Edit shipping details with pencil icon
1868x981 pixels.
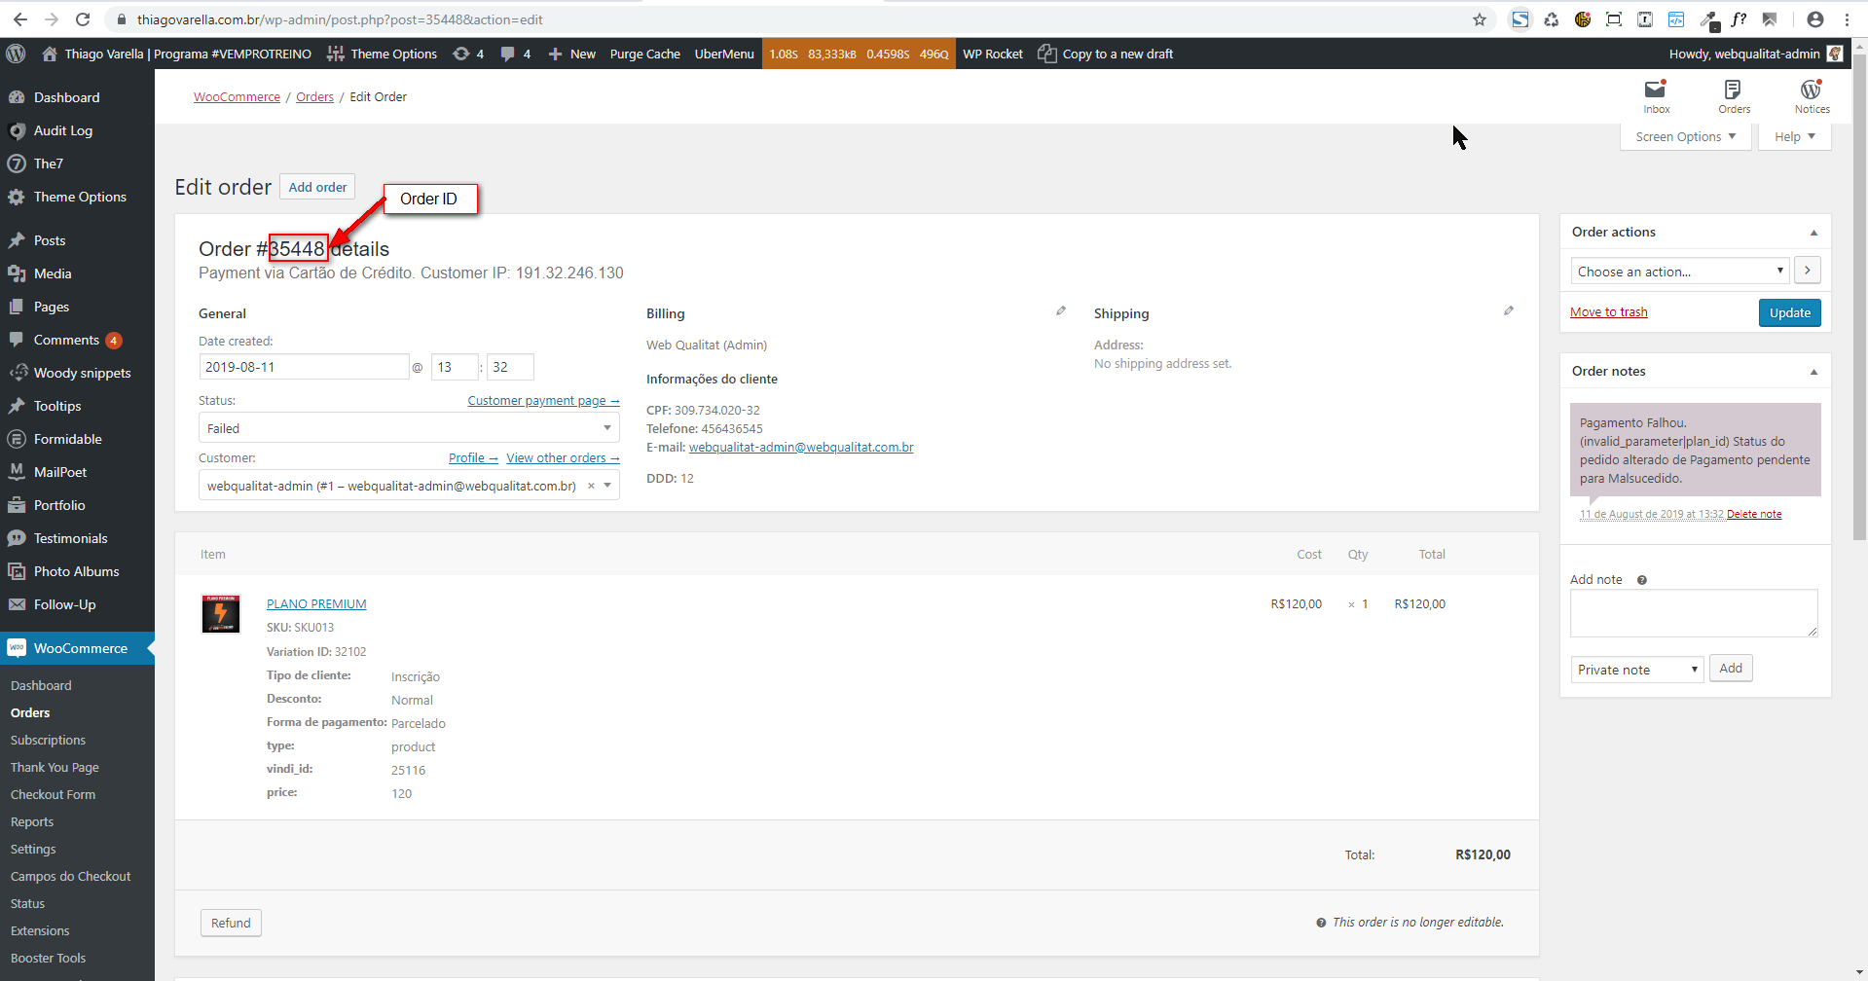point(1509,311)
